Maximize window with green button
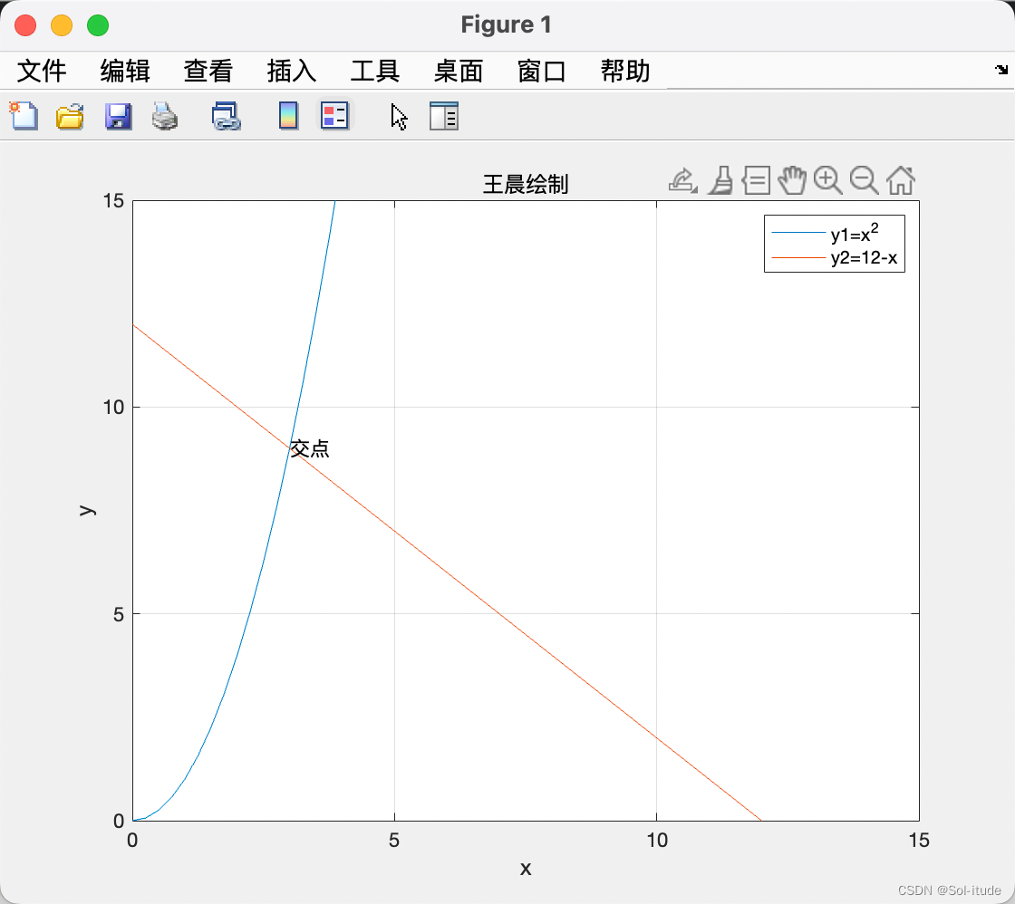 coord(99,25)
